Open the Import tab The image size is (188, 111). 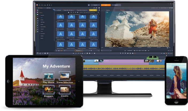coord(95,5)
